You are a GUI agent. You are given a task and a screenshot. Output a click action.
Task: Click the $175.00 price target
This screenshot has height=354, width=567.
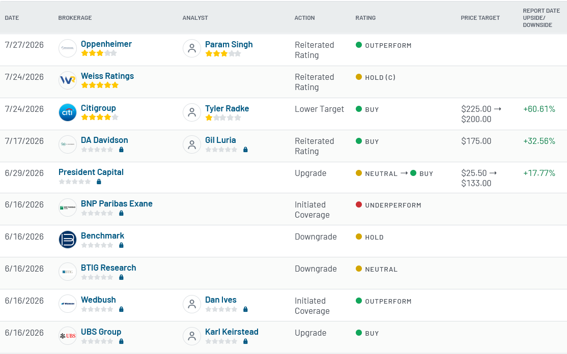point(476,141)
